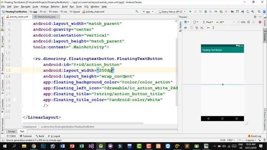The width and height of the screenshot is (267, 150).
Task: Click the zoom out icon in Preview
Action: pyautogui.click(x=238, y=22)
